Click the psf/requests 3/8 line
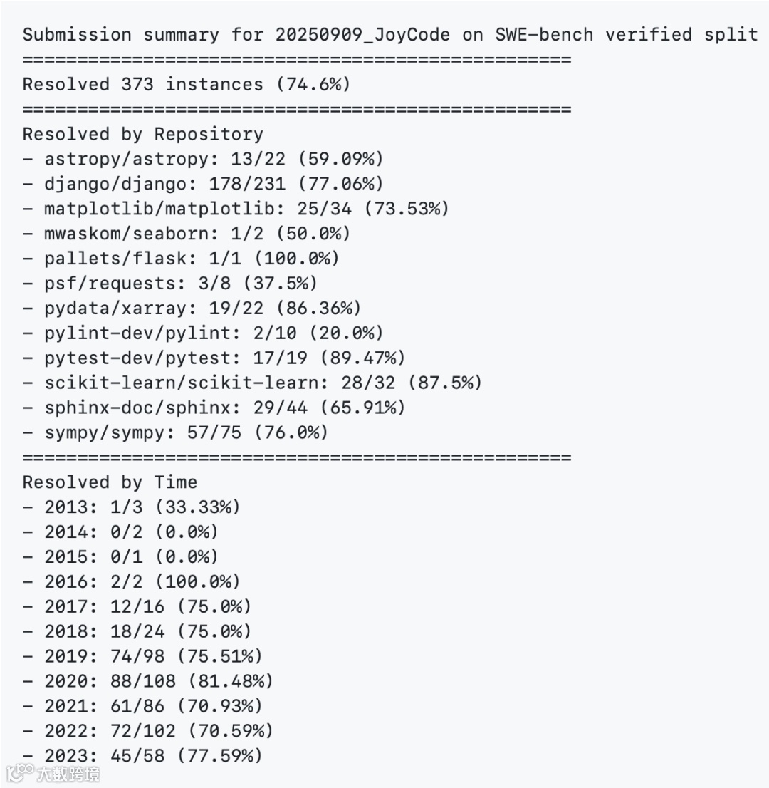Screen dimensions: 769x788 coord(169,284)
